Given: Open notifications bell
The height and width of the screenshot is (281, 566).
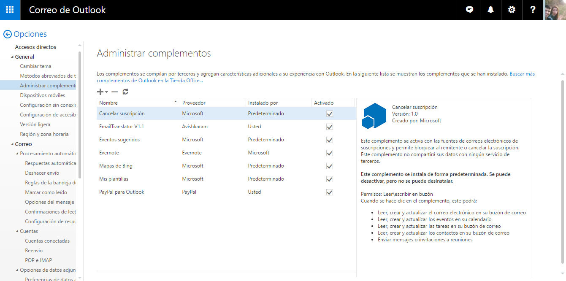Looking at the screenshot, I should pyautogui.click(x=490, y=10).
